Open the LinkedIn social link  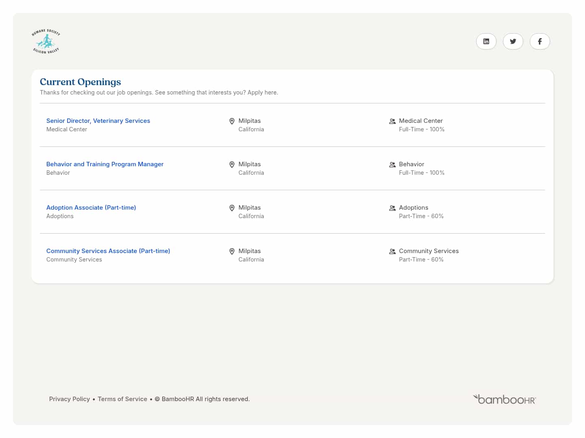click(486, 41)
